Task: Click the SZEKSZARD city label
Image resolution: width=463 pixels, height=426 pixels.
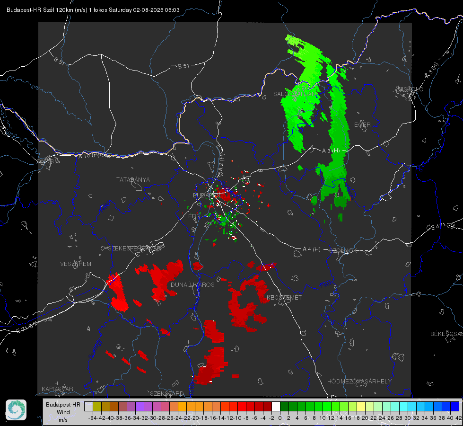Action: pyautogui.click(x=167, y=393)
